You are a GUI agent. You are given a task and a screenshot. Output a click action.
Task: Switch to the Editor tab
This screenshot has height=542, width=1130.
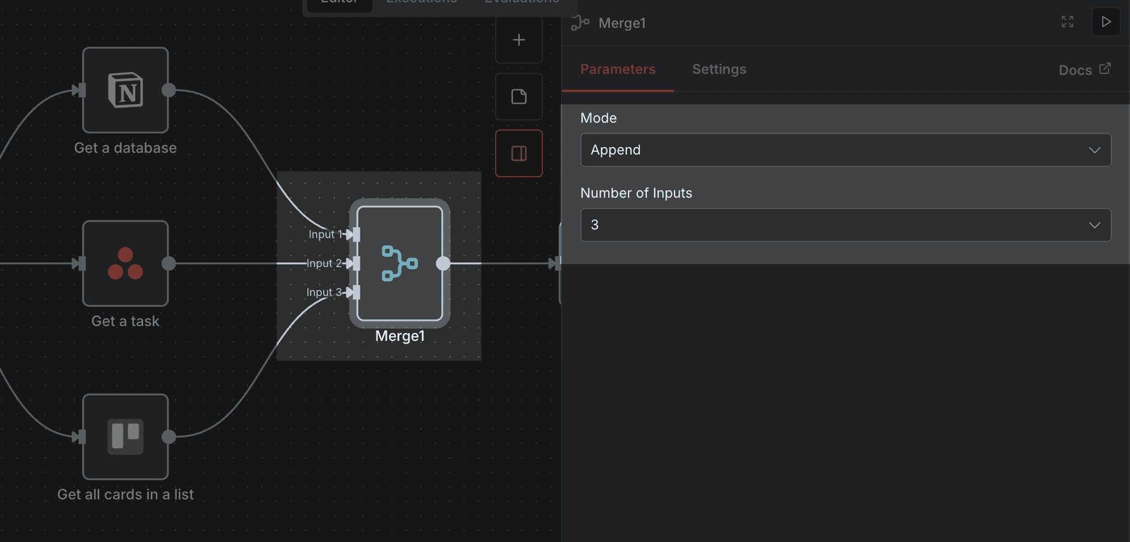[x=339, y=2]
